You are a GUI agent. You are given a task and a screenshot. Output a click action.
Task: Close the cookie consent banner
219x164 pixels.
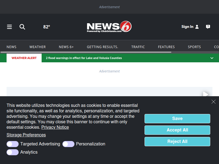pyautogui.click(x=214, y=102)
